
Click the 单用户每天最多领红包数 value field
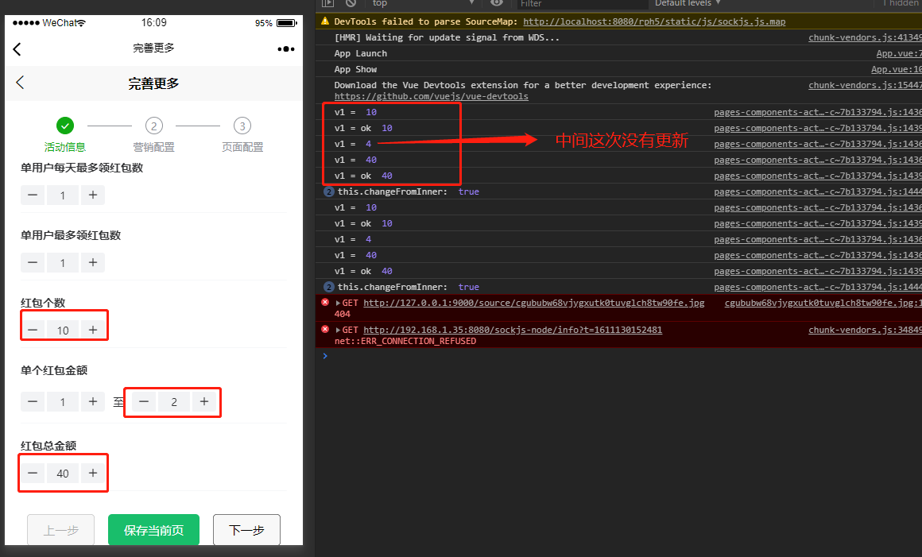coord(63,195)
